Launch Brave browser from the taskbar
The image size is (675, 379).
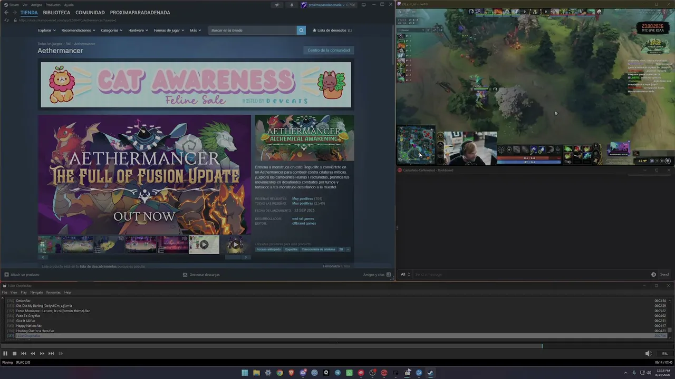(291, 373)
